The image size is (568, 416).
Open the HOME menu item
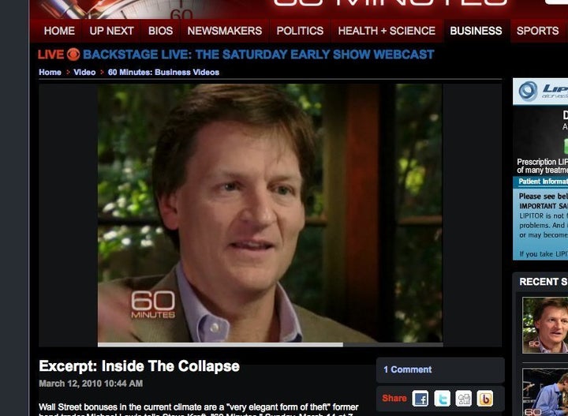(x=59, y=31)
